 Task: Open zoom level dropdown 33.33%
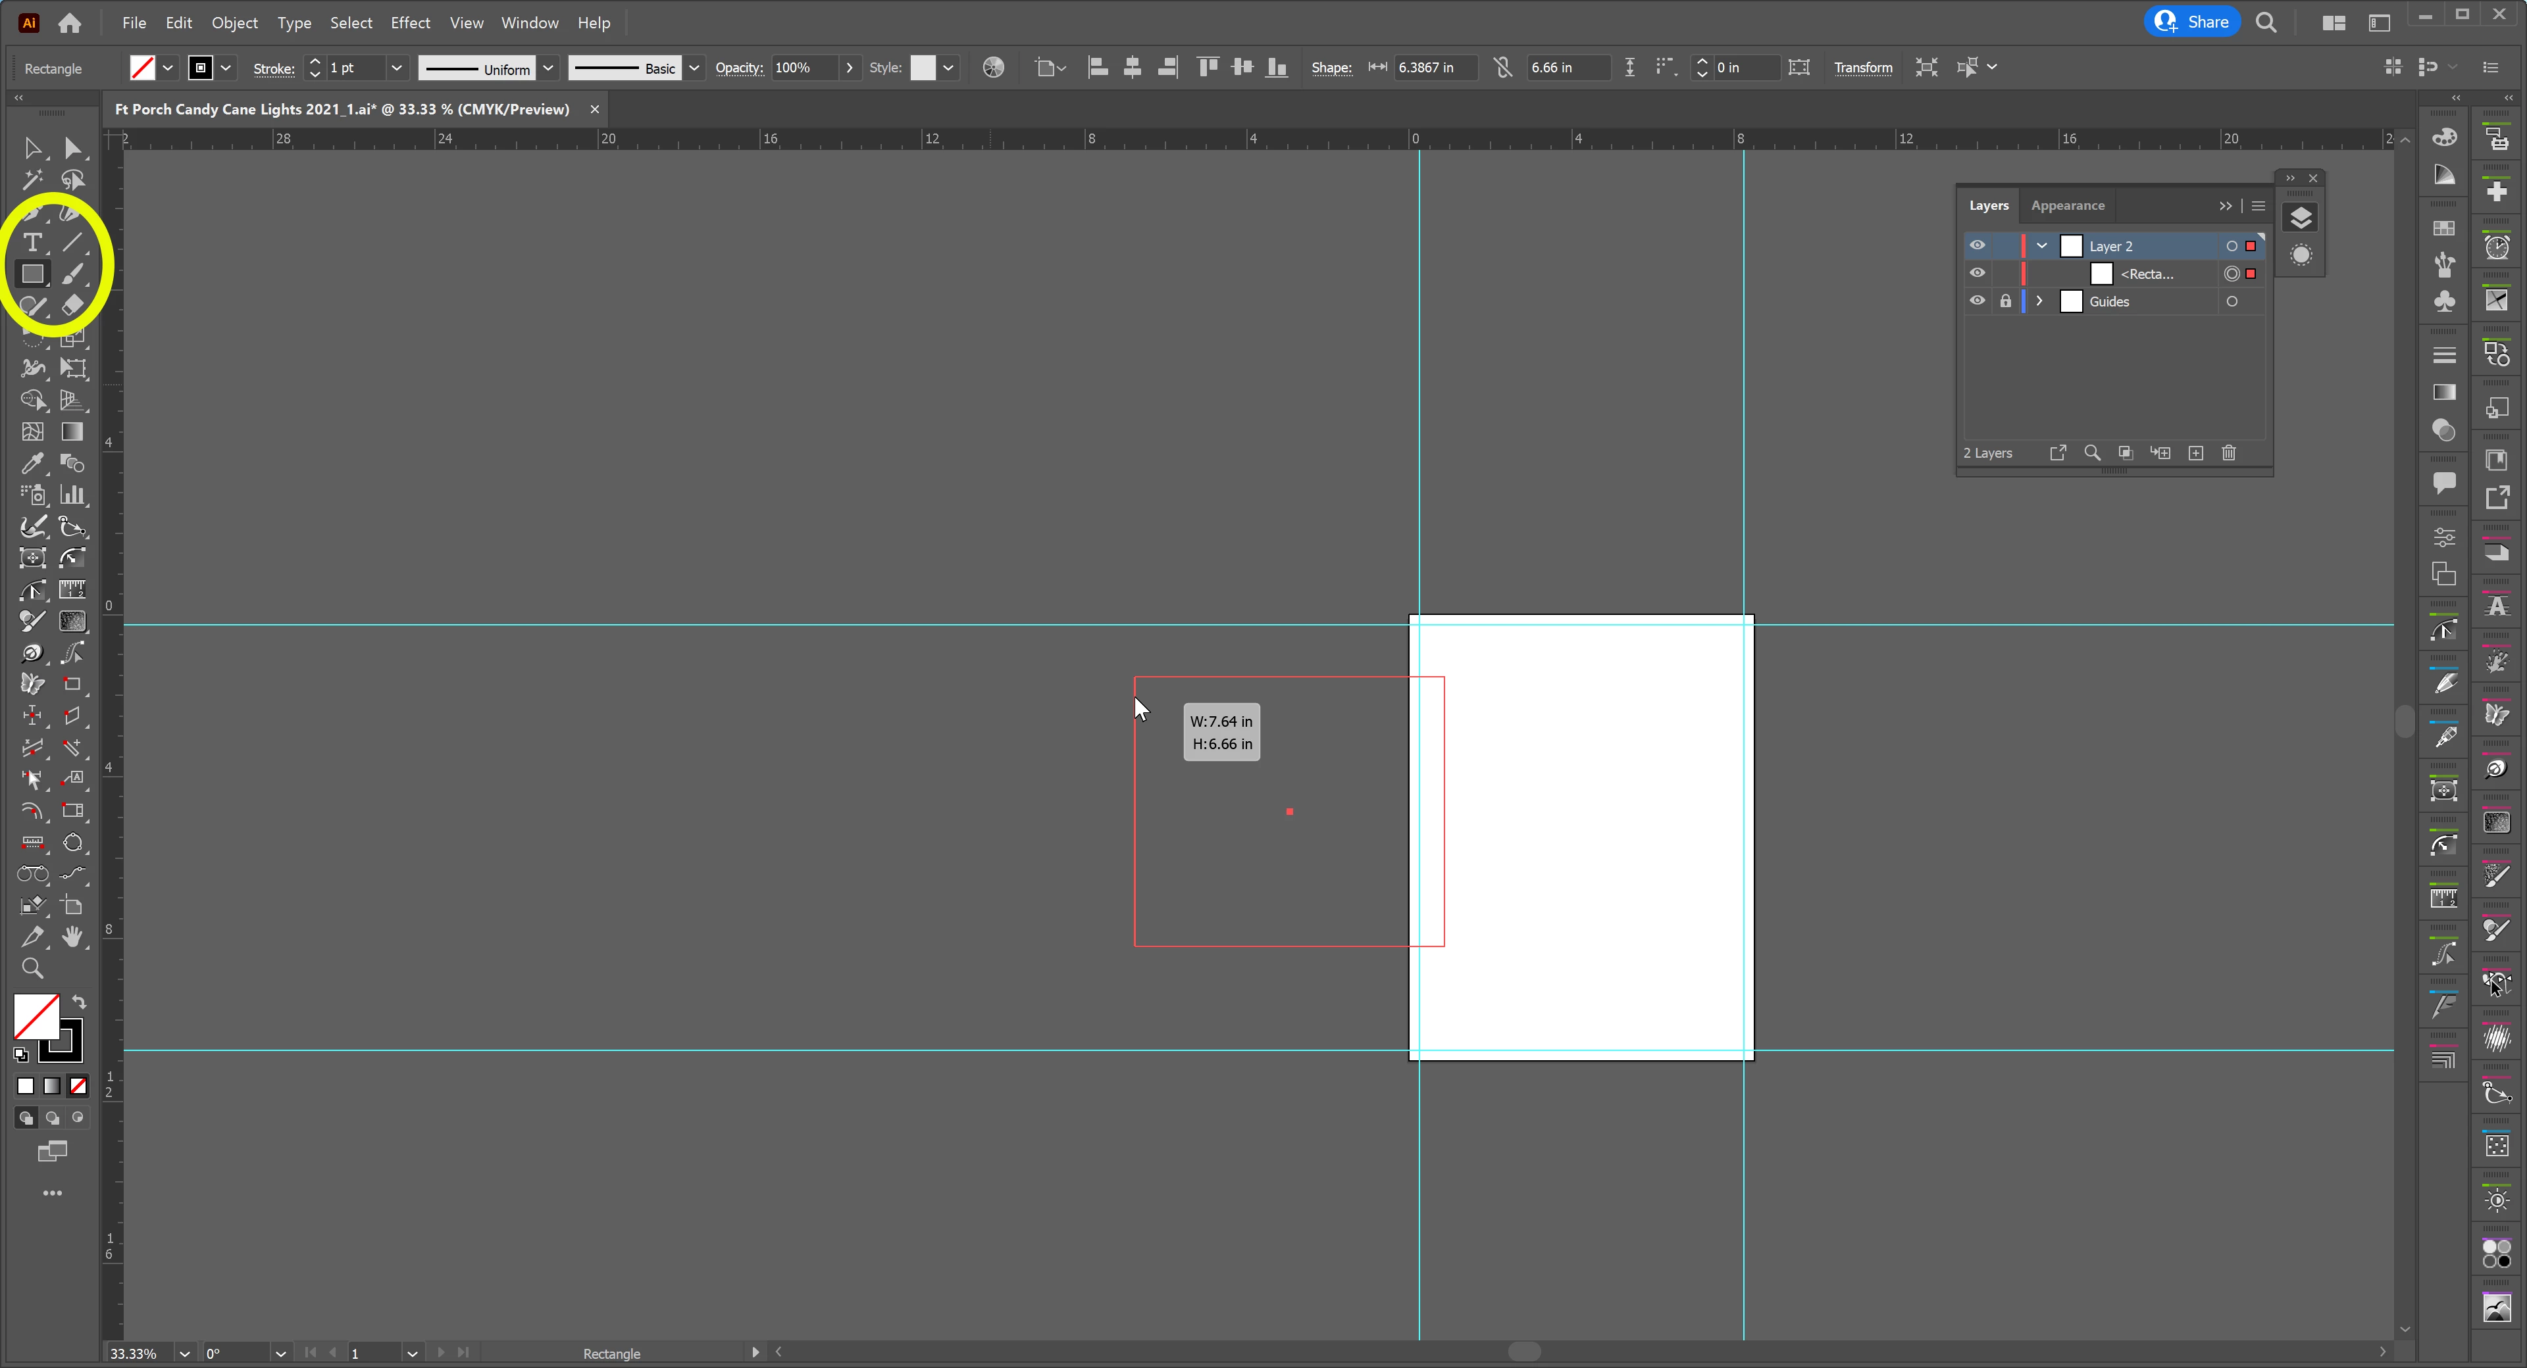[184, 1354]
